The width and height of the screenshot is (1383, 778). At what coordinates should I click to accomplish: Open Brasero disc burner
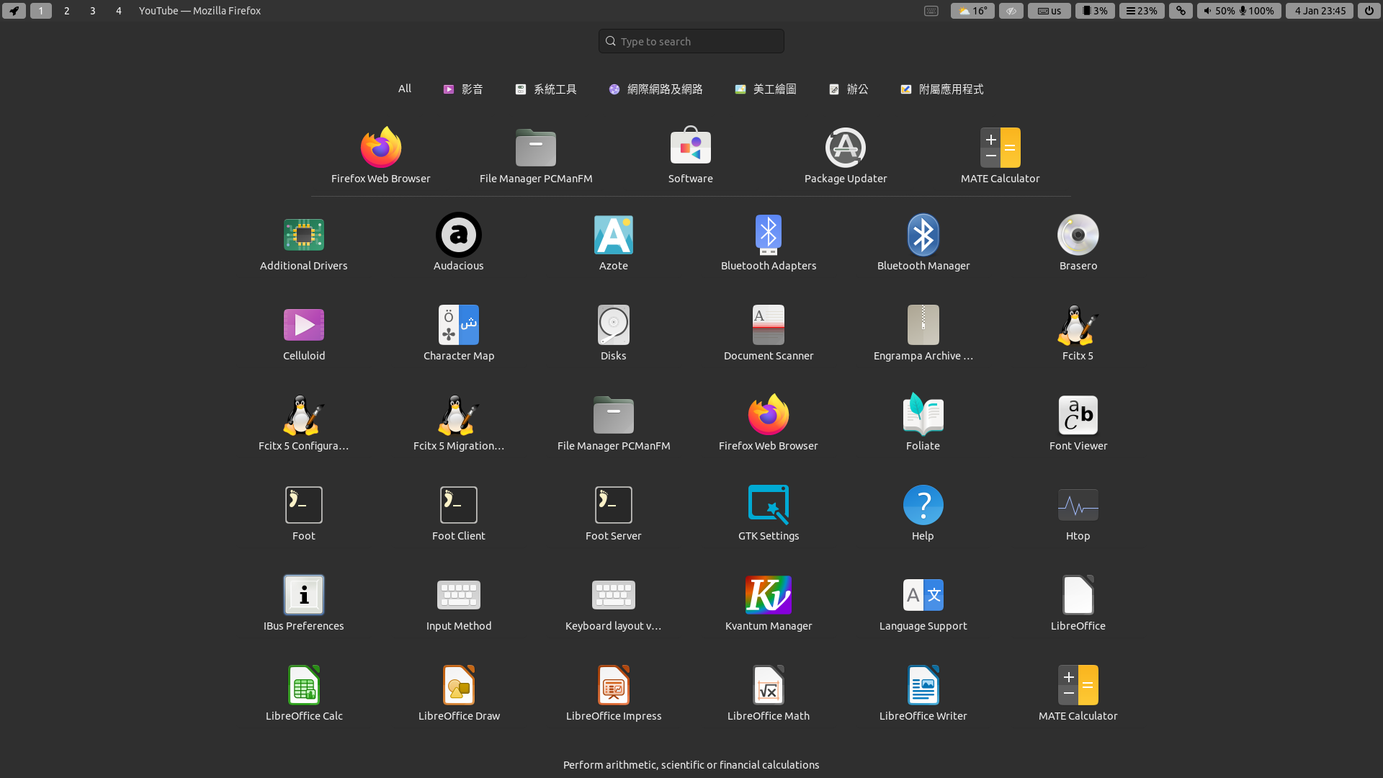[1078, 243]
